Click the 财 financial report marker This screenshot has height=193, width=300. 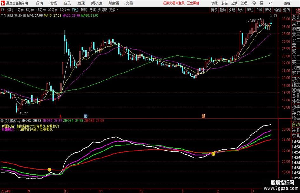[x=86, y=116]
